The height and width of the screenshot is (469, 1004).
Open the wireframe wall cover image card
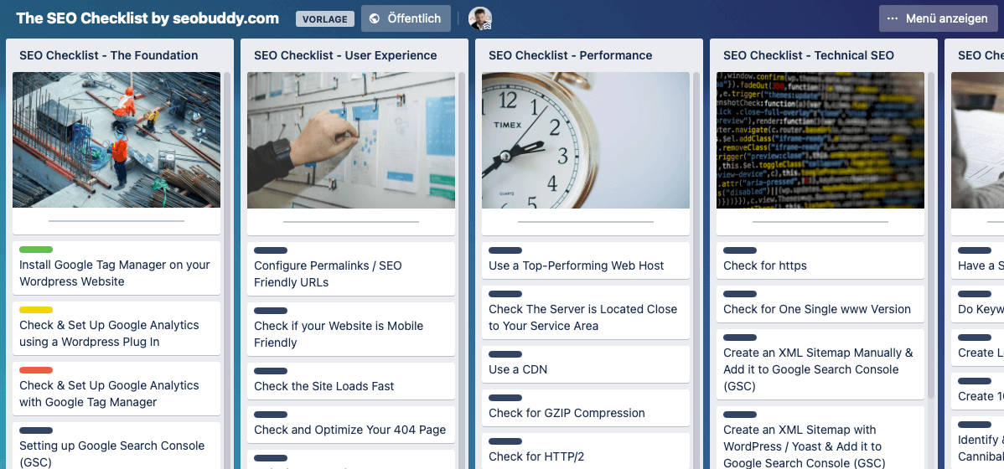coord(351,140)
